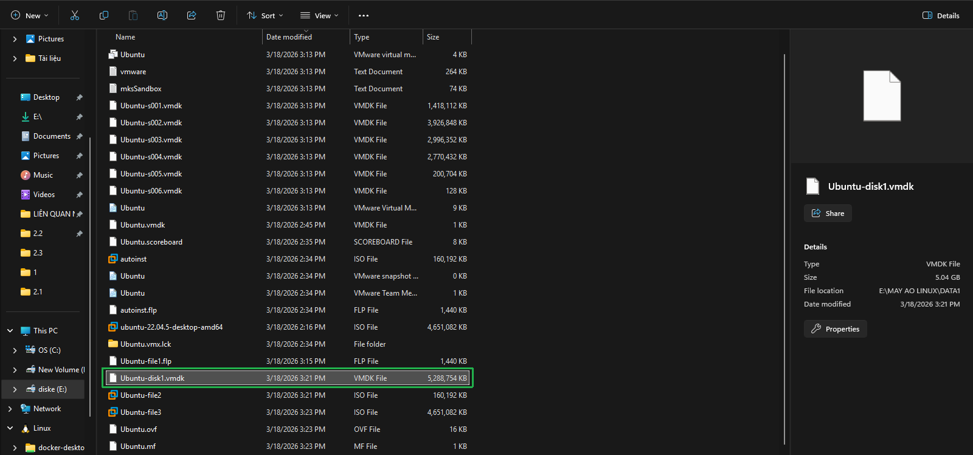973x455 pixels.
Task: Expand the docker-desktop node in sidebar
Action: [x=15, y=448]
